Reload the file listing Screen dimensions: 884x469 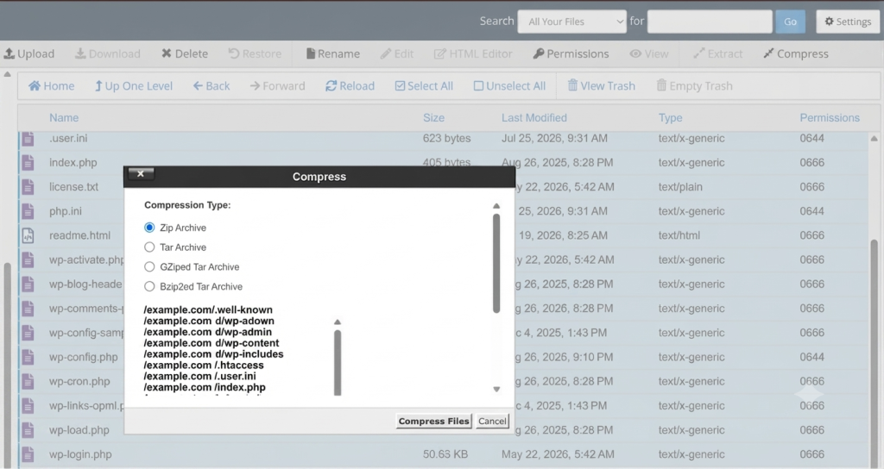click(x=350, y=85)
